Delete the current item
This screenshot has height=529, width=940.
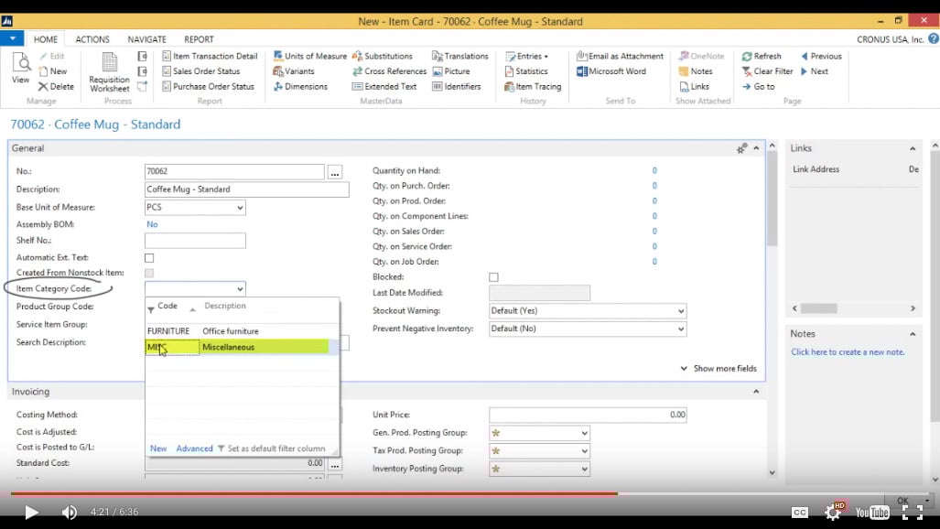click(56, 86)
